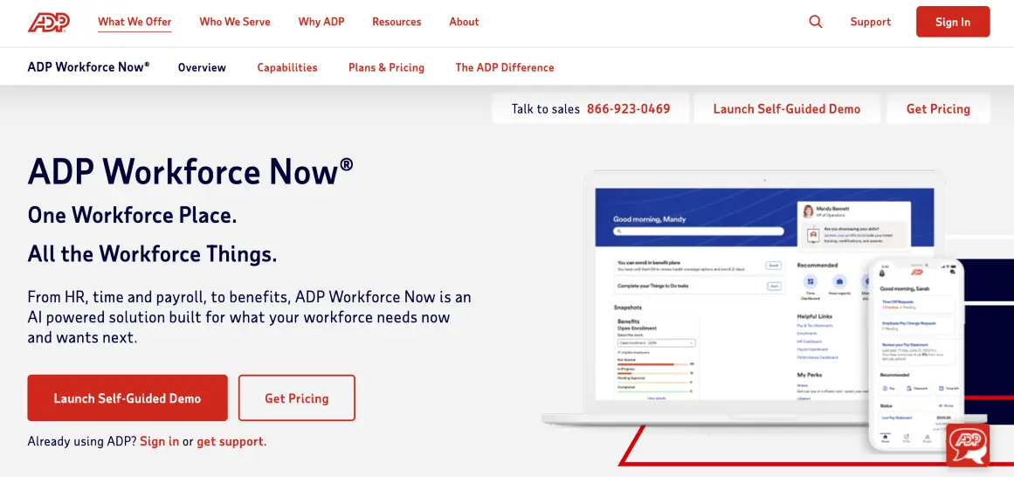Click top-bar Launch Self-Guided Demo link

(786, 108)
